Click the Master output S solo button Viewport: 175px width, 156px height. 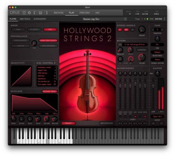162,123
